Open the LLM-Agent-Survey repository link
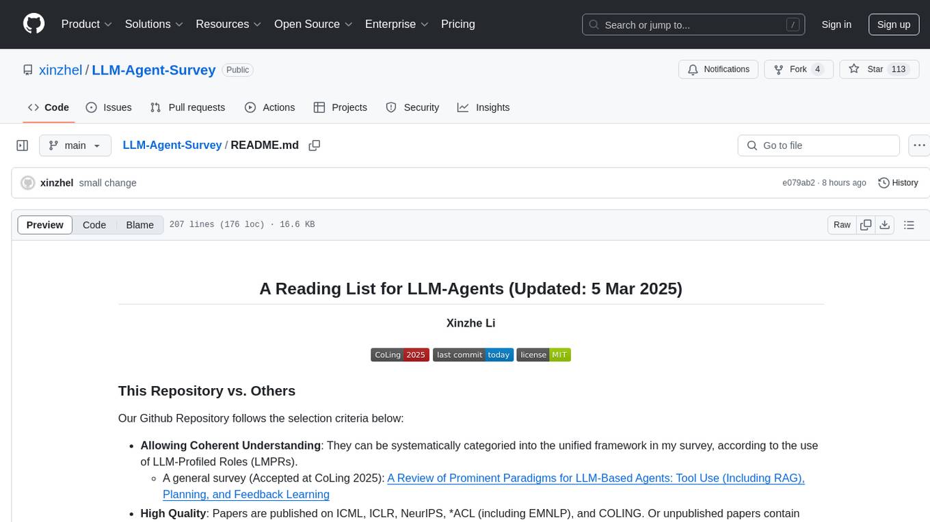 pos(154,70)
